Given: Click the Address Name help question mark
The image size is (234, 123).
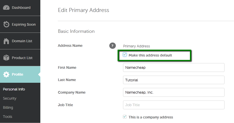Looking at the screenshot, I should [112, 46].
